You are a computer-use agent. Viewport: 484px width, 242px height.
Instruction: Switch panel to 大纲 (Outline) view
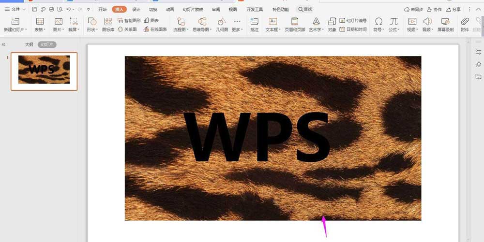click(29, 44)
